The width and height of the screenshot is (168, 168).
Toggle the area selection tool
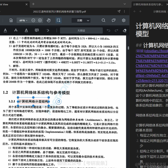58,20
